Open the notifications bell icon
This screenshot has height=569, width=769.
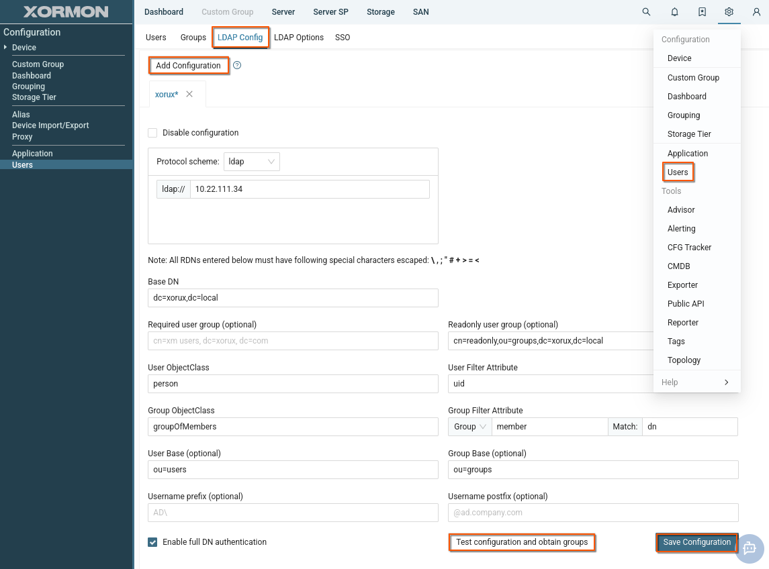tap(674, 12)
